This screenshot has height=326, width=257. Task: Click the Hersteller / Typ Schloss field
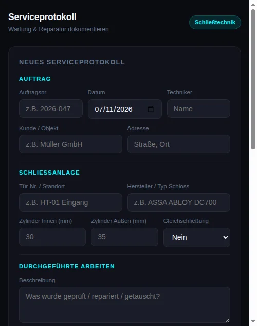coord(179,202)
